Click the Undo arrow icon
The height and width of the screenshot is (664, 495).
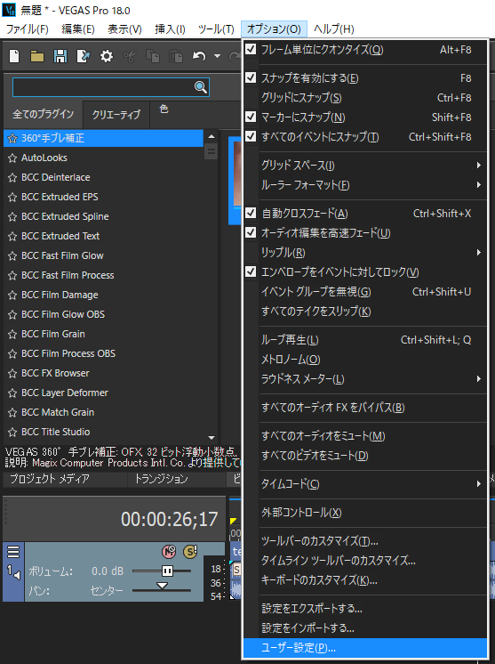coord(199,56)
